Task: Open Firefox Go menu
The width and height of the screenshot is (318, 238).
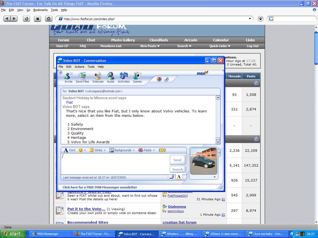Action: point(28,10)
